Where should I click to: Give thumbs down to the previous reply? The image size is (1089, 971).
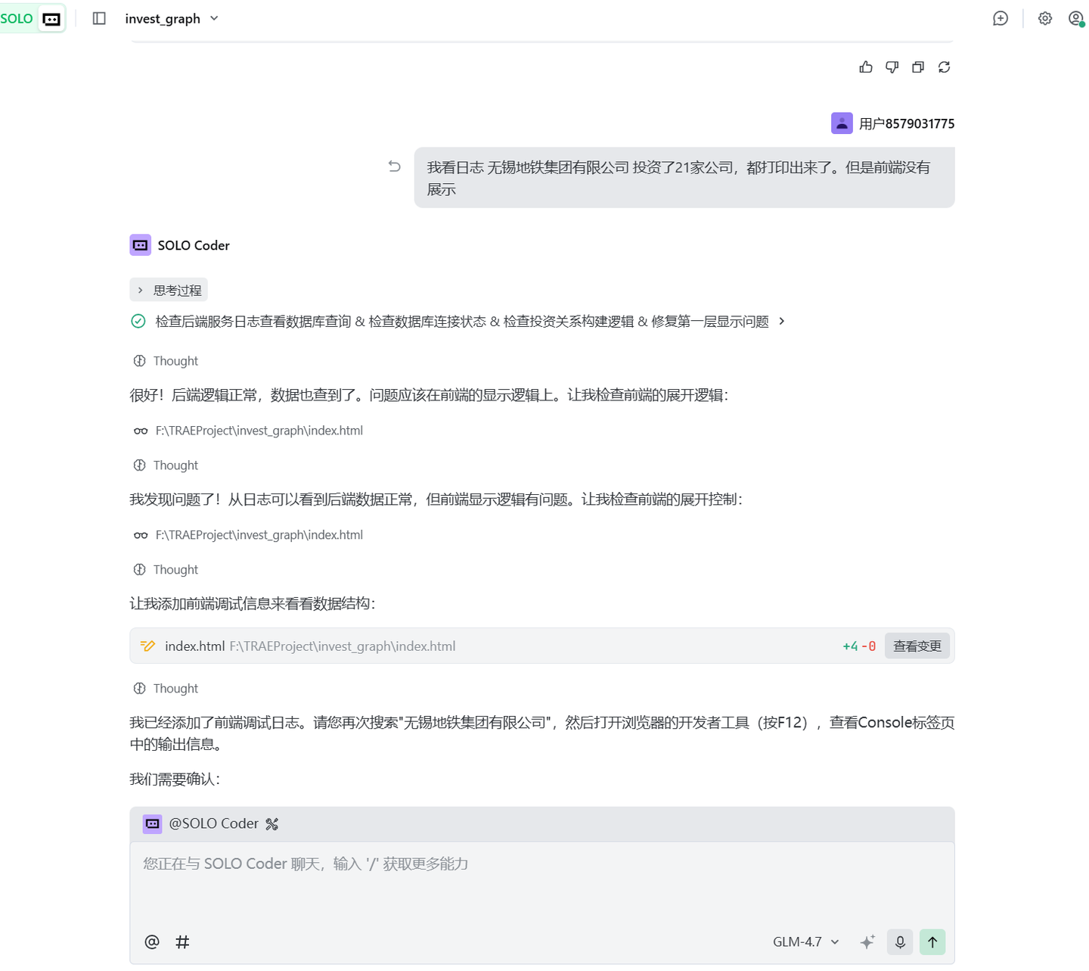tap(892, 67)
